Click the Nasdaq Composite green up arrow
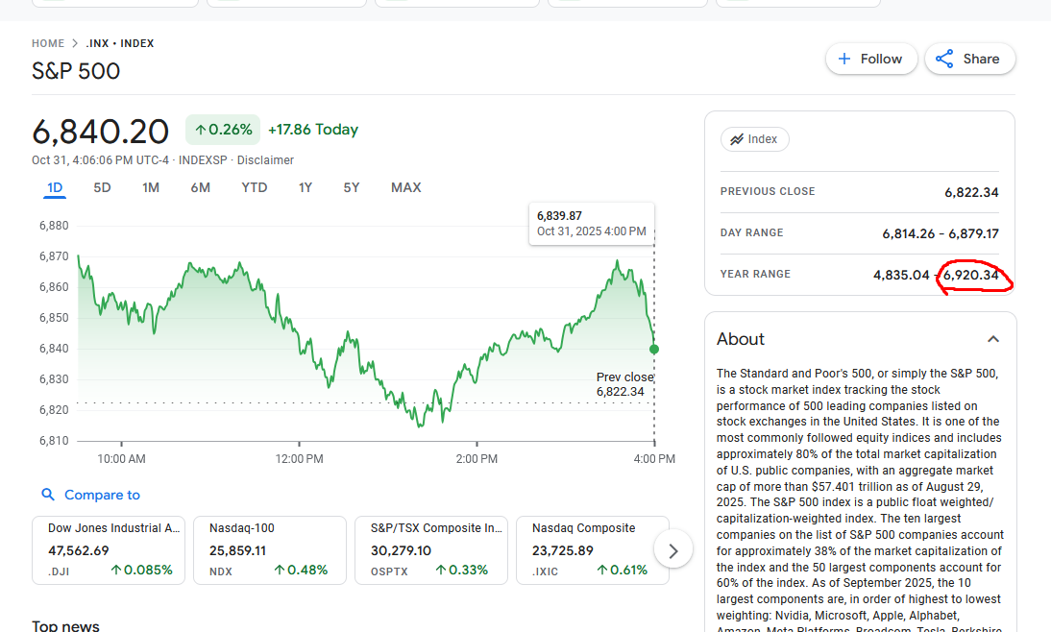 pyautogui.click(x=602, y=570)
